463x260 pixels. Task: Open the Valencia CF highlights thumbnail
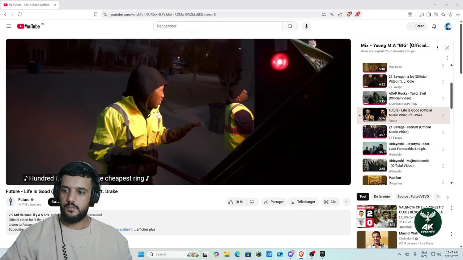point(377,216)
